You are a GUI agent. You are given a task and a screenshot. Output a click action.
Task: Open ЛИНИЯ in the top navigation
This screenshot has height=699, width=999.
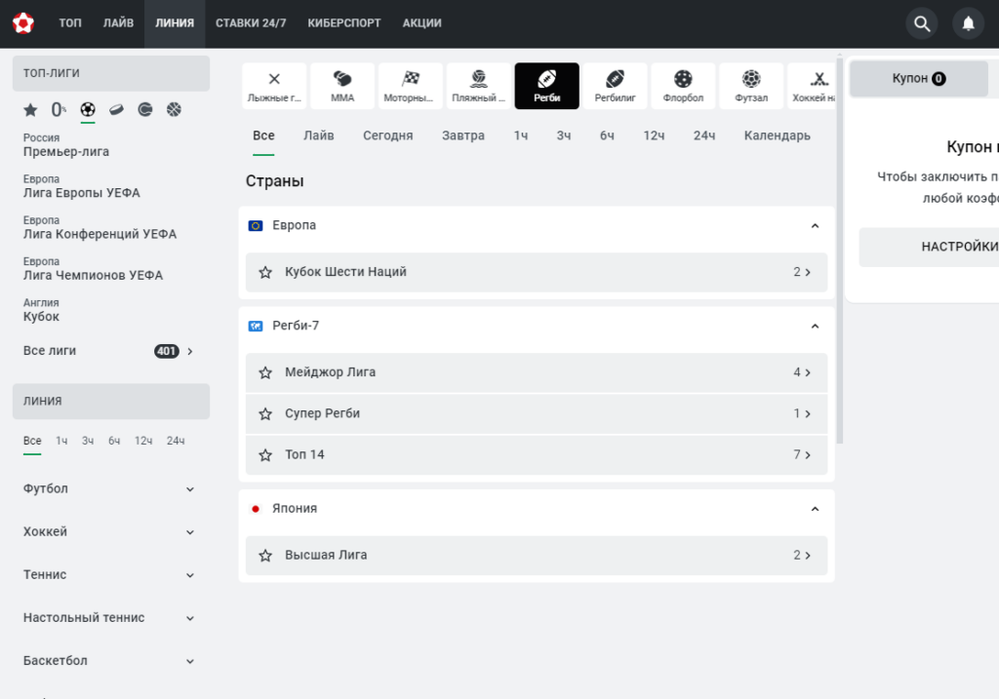click(175, 23)
